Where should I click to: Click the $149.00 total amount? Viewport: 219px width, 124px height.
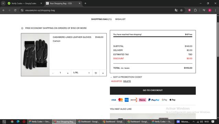pyautogui.click(x=188, y=68)
